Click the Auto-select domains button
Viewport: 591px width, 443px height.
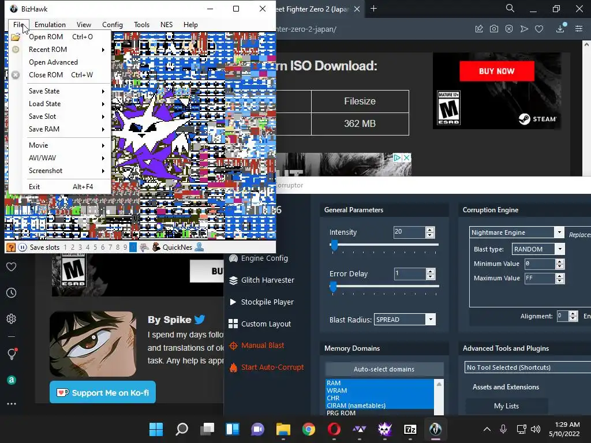tap(384, 369)
